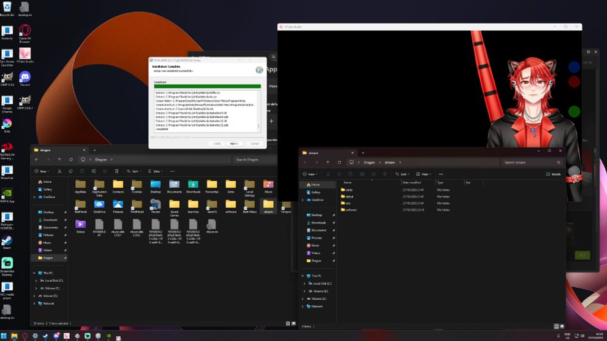Open the VLC media player shortcut
Screen dimensions: 607x341
tap(7, 290)
